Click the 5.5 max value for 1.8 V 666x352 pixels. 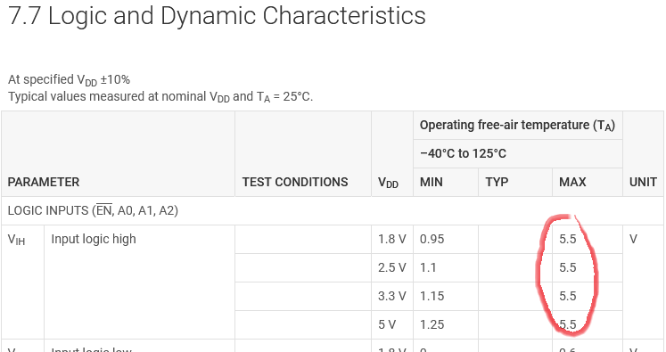(x=588, y=240)
